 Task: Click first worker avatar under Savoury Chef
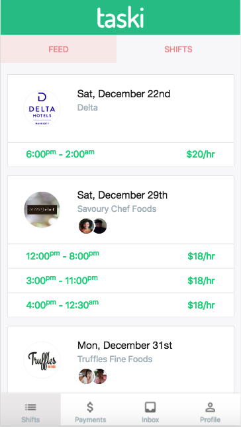[x=86, y=226]
